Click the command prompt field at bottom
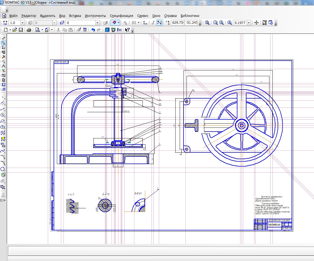 161,251
